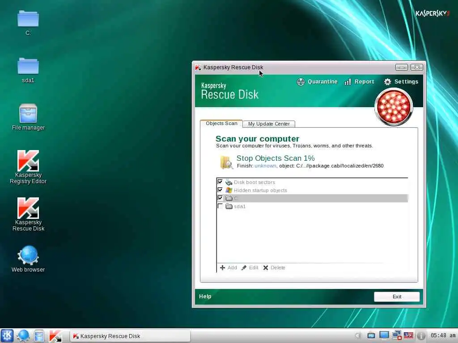Image resolution: width=458 pixels, height=343 pixels.
Task: Select the sda1 row label
Action: pos(240,206)
